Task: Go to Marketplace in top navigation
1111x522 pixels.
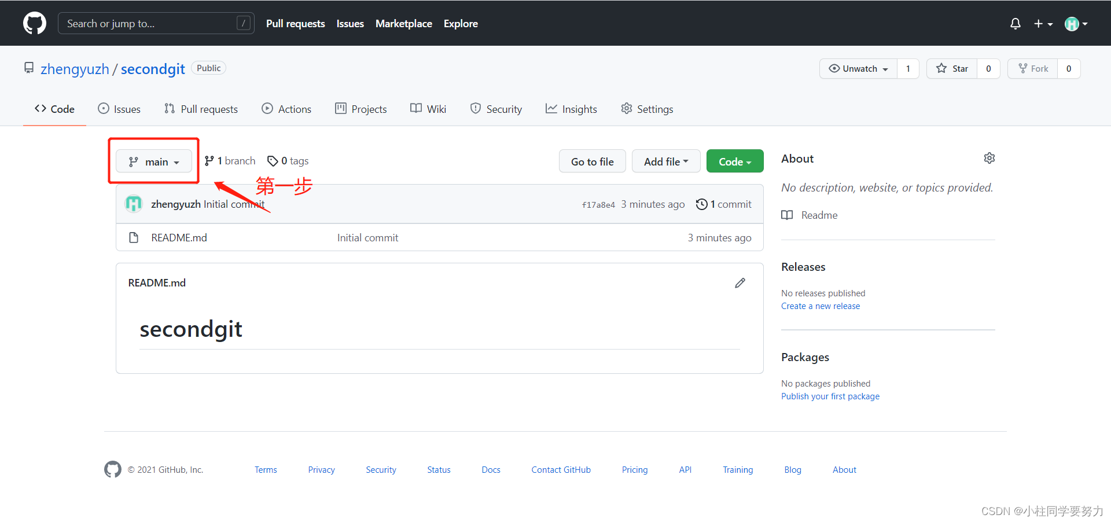Action: pos(404,24)
